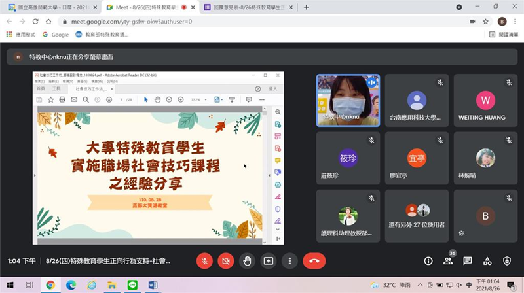Open more options three-dot menu
This screenshot has width=524, height=293.
pyautogui.click(x=290, y=261)
